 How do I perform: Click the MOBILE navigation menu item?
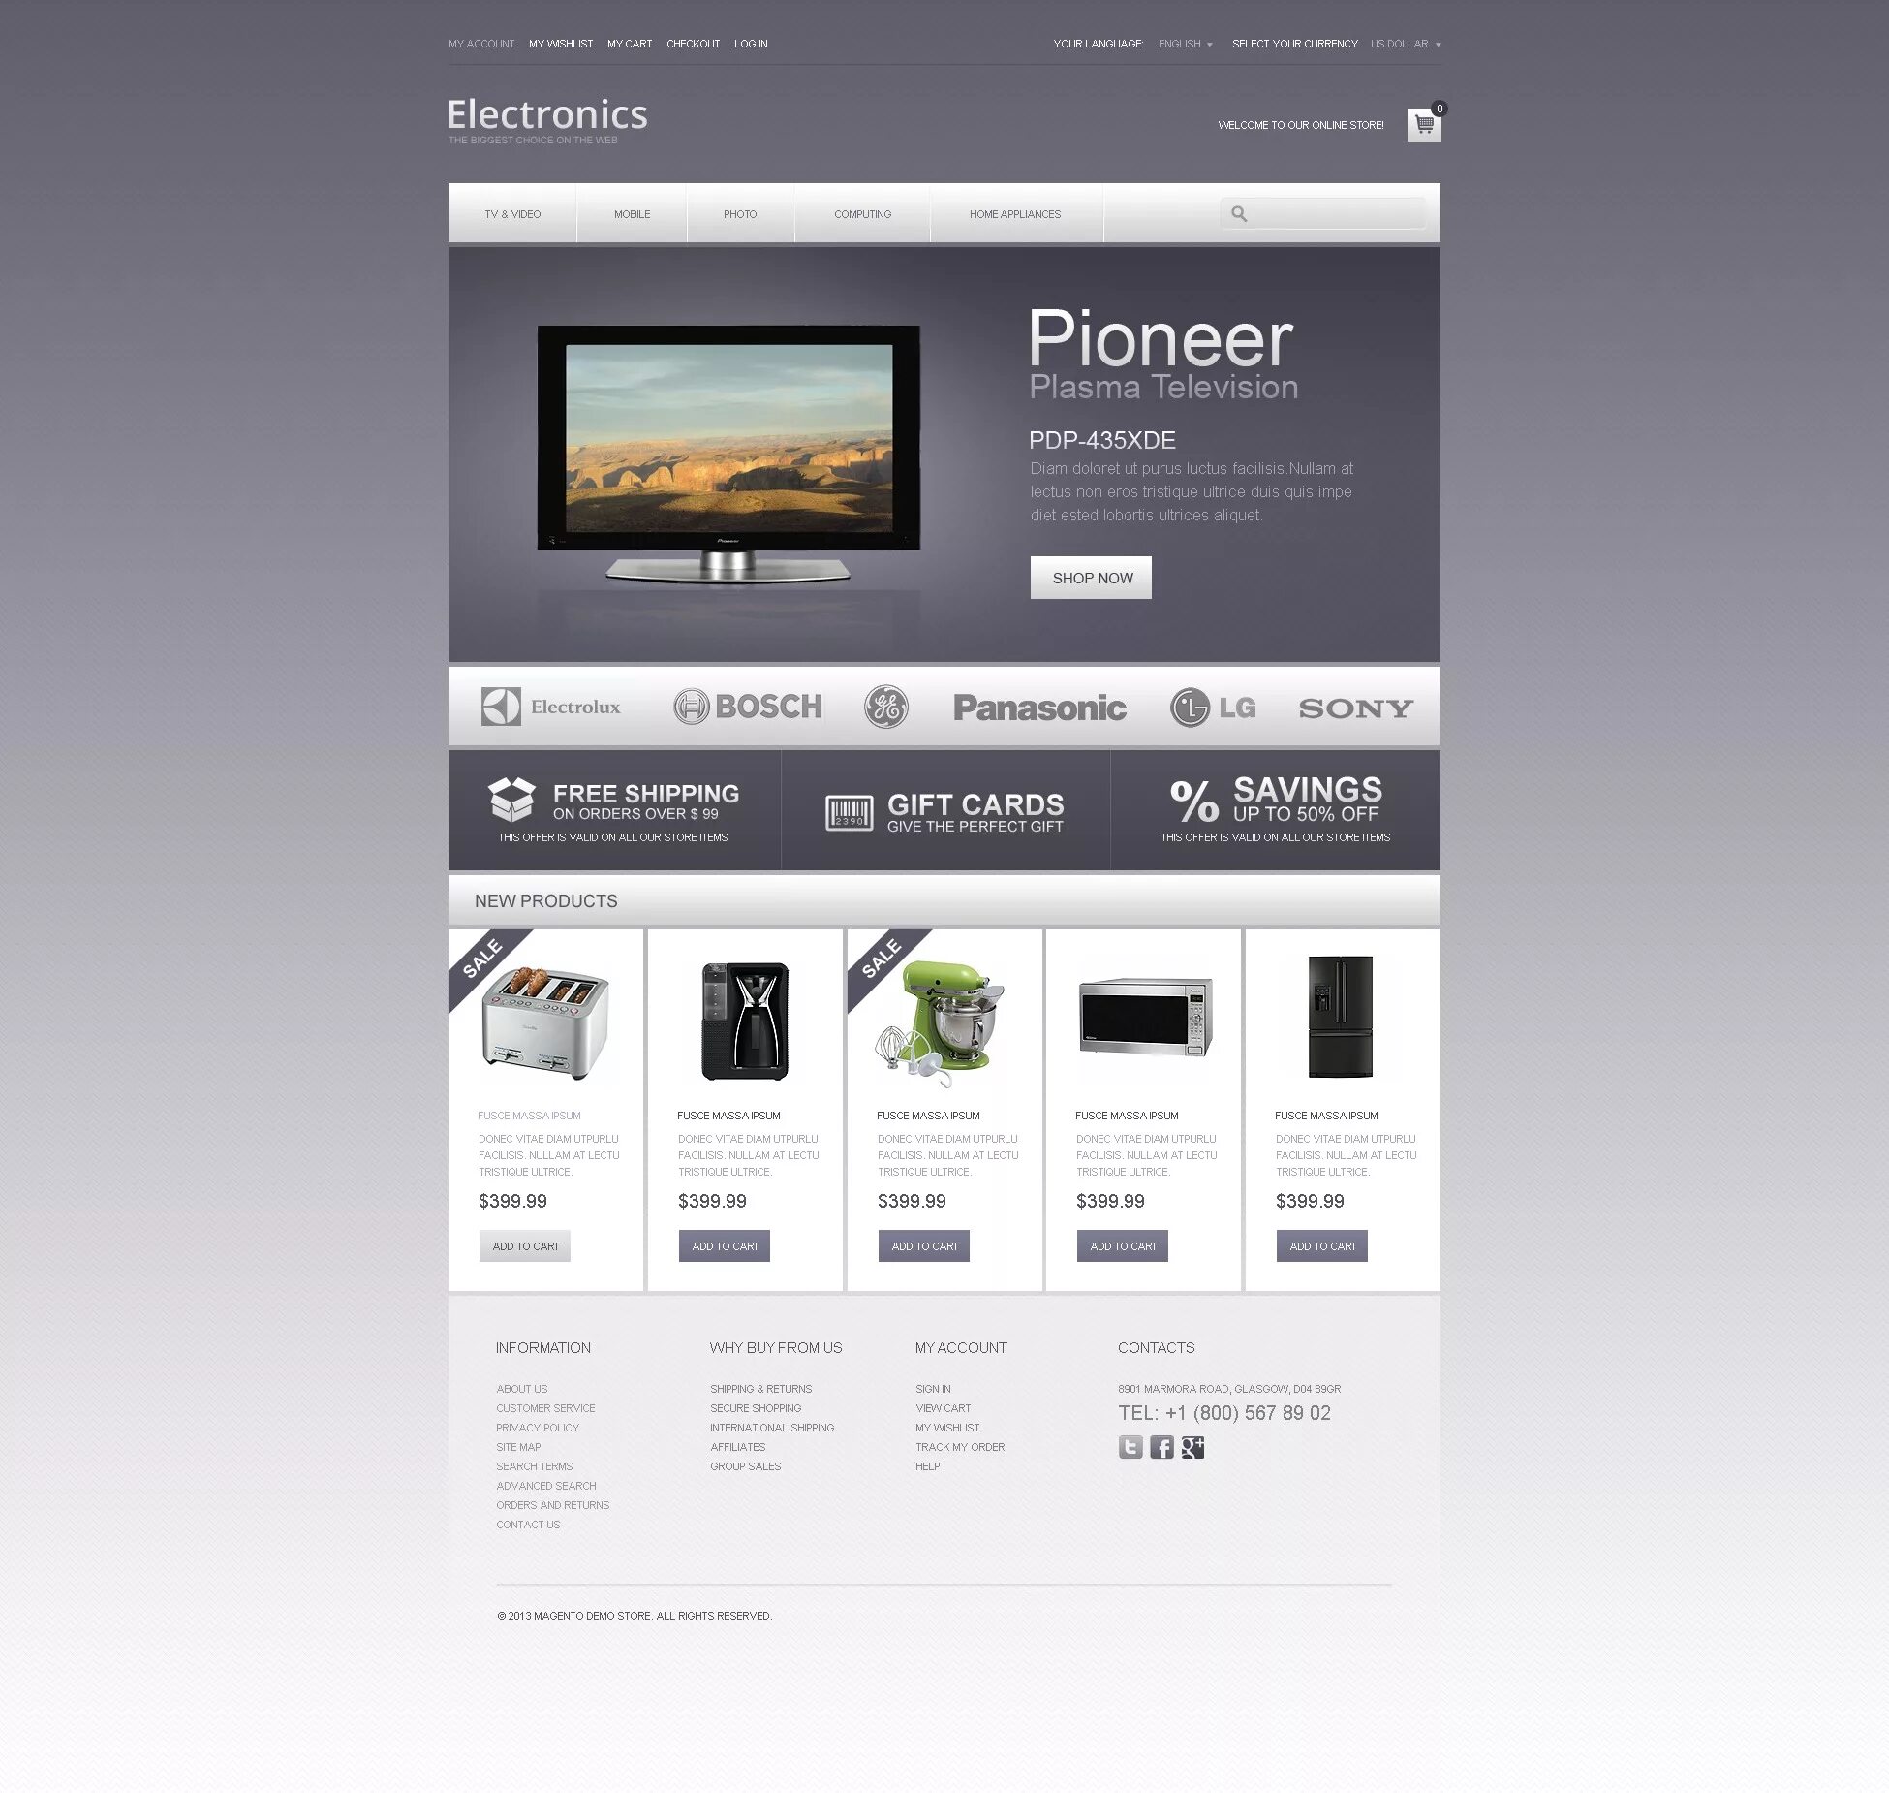(x=632, y=212)
